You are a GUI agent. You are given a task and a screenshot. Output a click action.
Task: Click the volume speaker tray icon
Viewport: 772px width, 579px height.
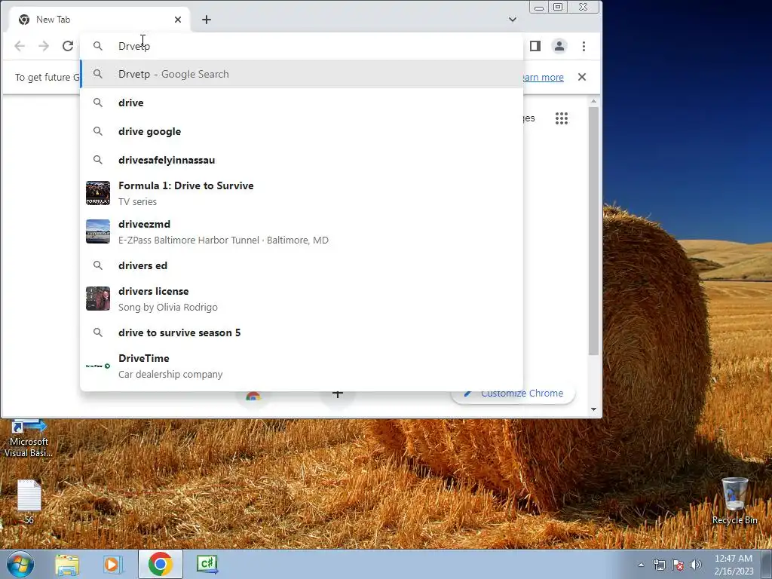696,565
